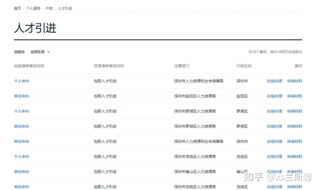
Task: Open 申请材料 for 罗湖区 单位申办 row
Action: (x=294, y=126)
